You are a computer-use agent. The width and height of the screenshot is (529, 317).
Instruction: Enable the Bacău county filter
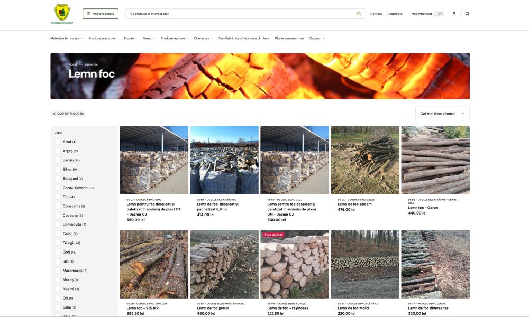58,160
